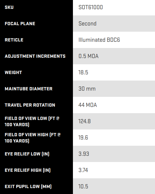Select the 30 mm diameter value
Image resolution: width=155 pixels, height=194 pixels.
coord(87,89)
